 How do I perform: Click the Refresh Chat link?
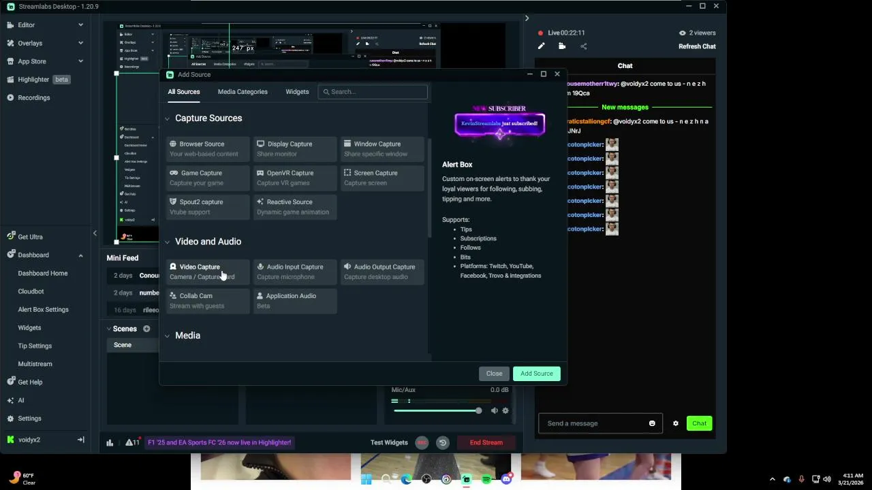click(x=697, y=47)
